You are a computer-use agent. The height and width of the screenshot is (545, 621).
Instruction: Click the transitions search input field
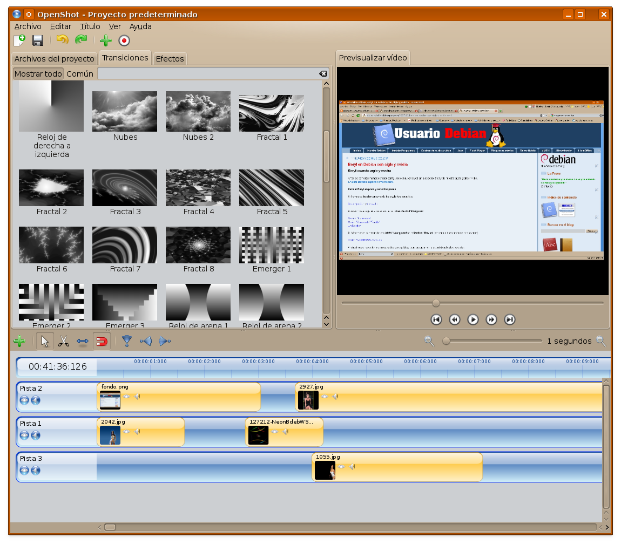click(x=213, y=73)
